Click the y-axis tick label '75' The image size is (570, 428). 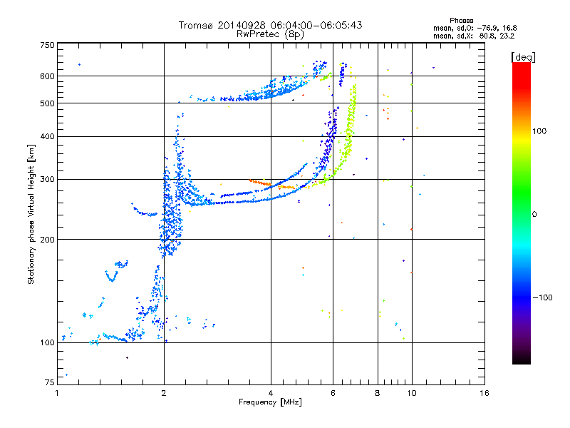coord(49,382)
